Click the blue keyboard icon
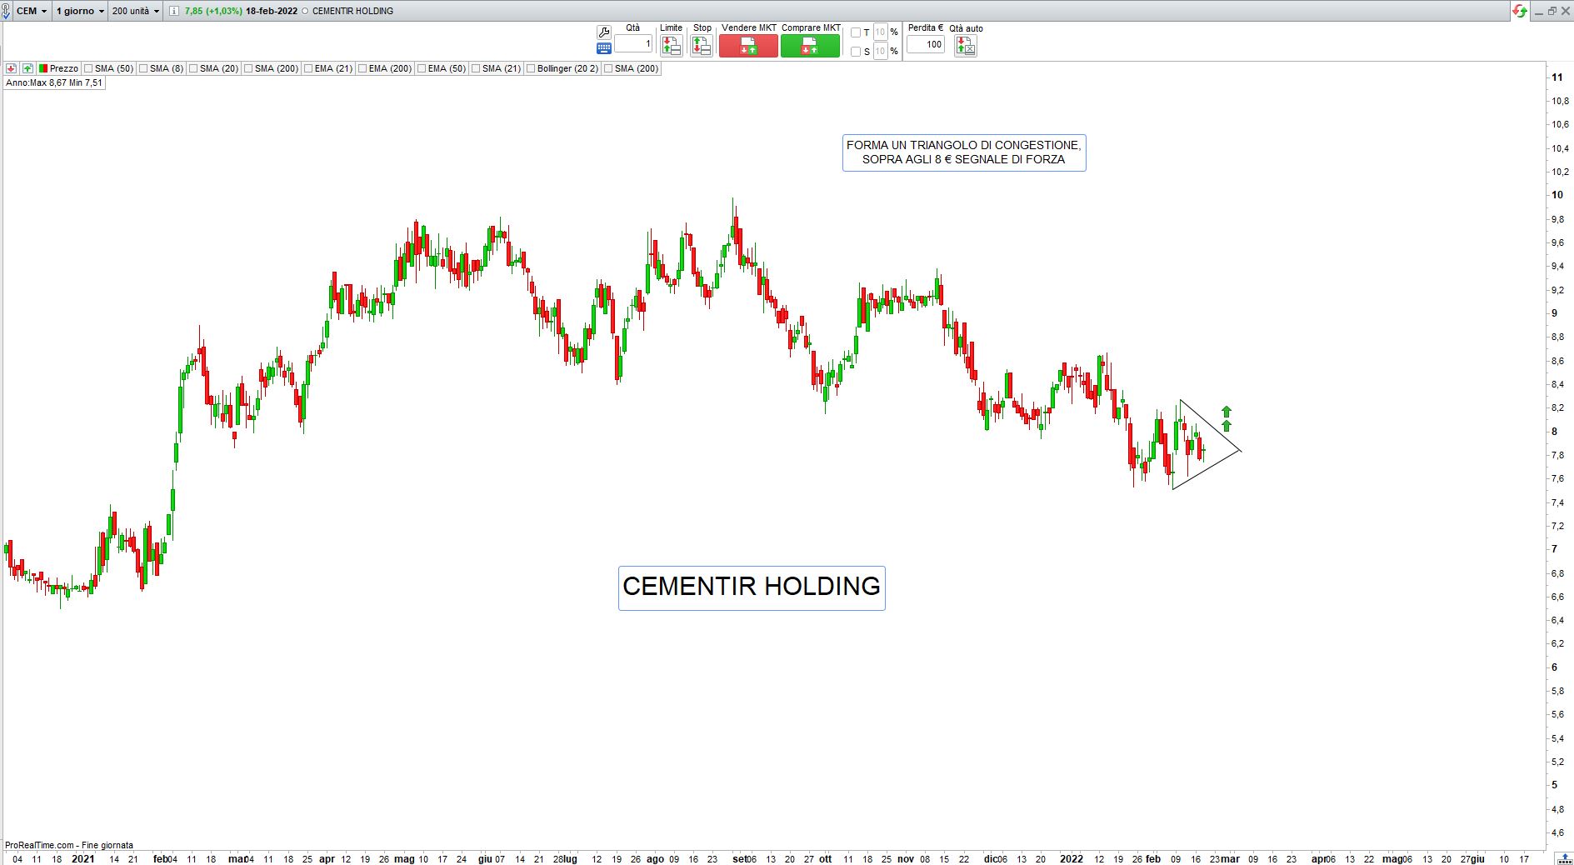Image resolution: width=1574 pixels, height=865 pixels. tap(604, 48)
